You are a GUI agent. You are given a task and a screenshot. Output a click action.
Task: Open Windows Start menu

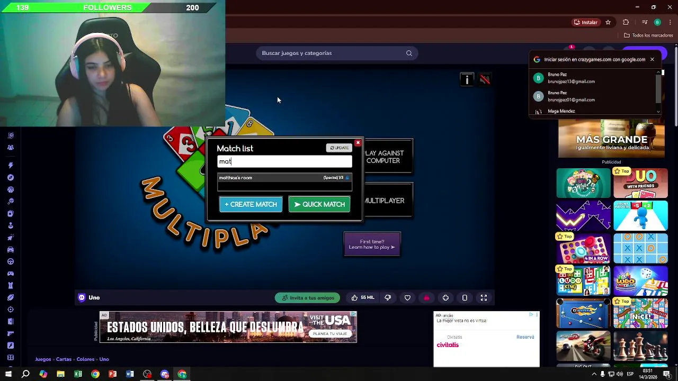point(8,374)
